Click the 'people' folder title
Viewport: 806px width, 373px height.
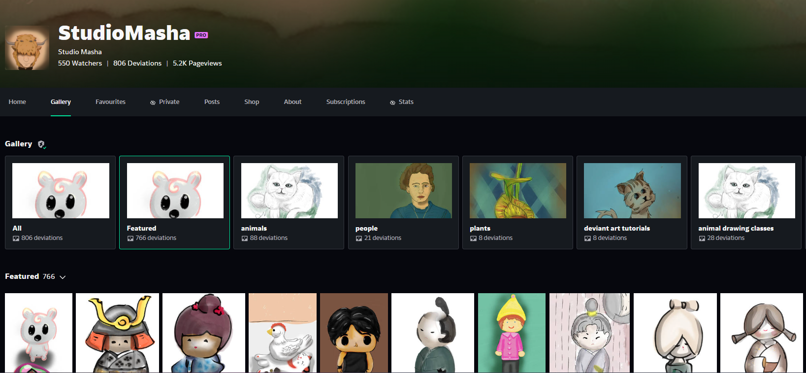366,229
